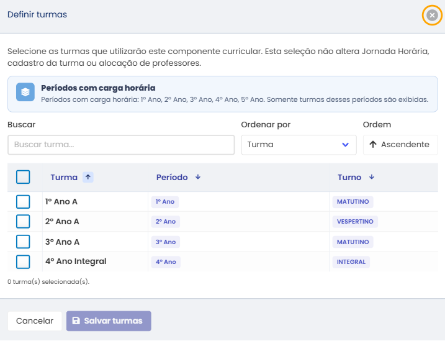The height and width of the screenshot is (341, 445).
Task: Close the Definir turmas dialog
Action: (x=432, y=15)
